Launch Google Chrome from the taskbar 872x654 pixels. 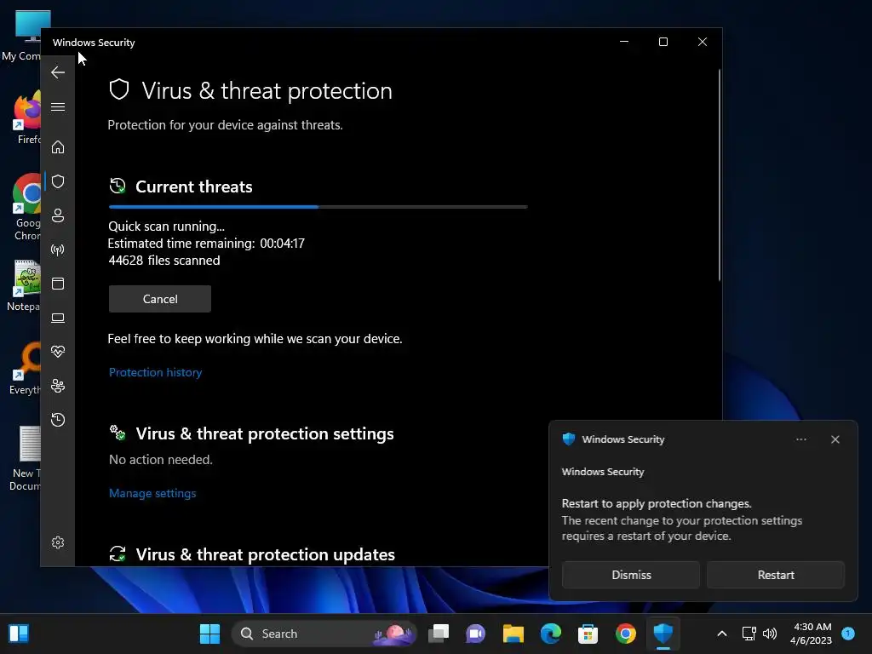pos(626,634)
